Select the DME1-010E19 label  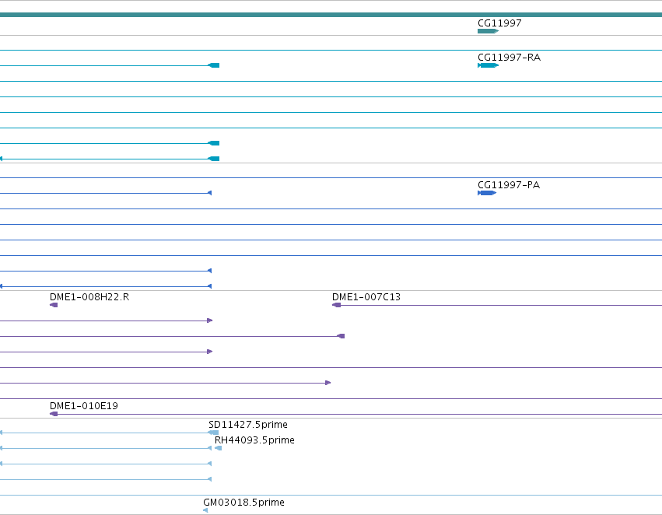pyautogui.click(x=83, y=406)
